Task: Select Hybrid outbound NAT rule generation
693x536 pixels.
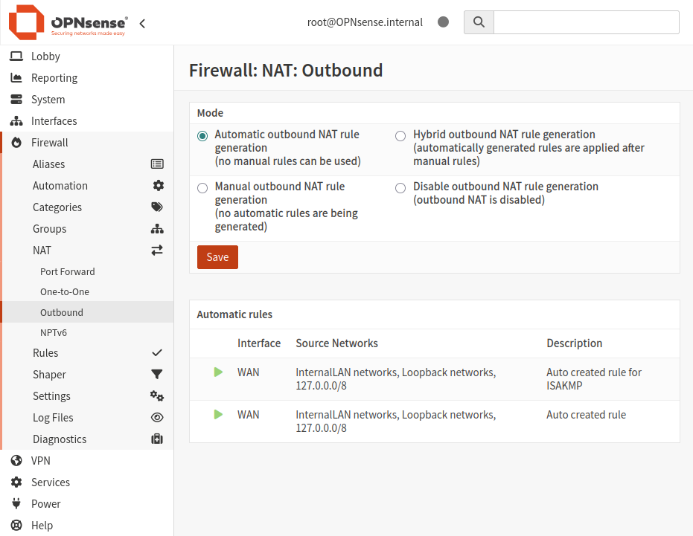Action: [x=400, y=135]
